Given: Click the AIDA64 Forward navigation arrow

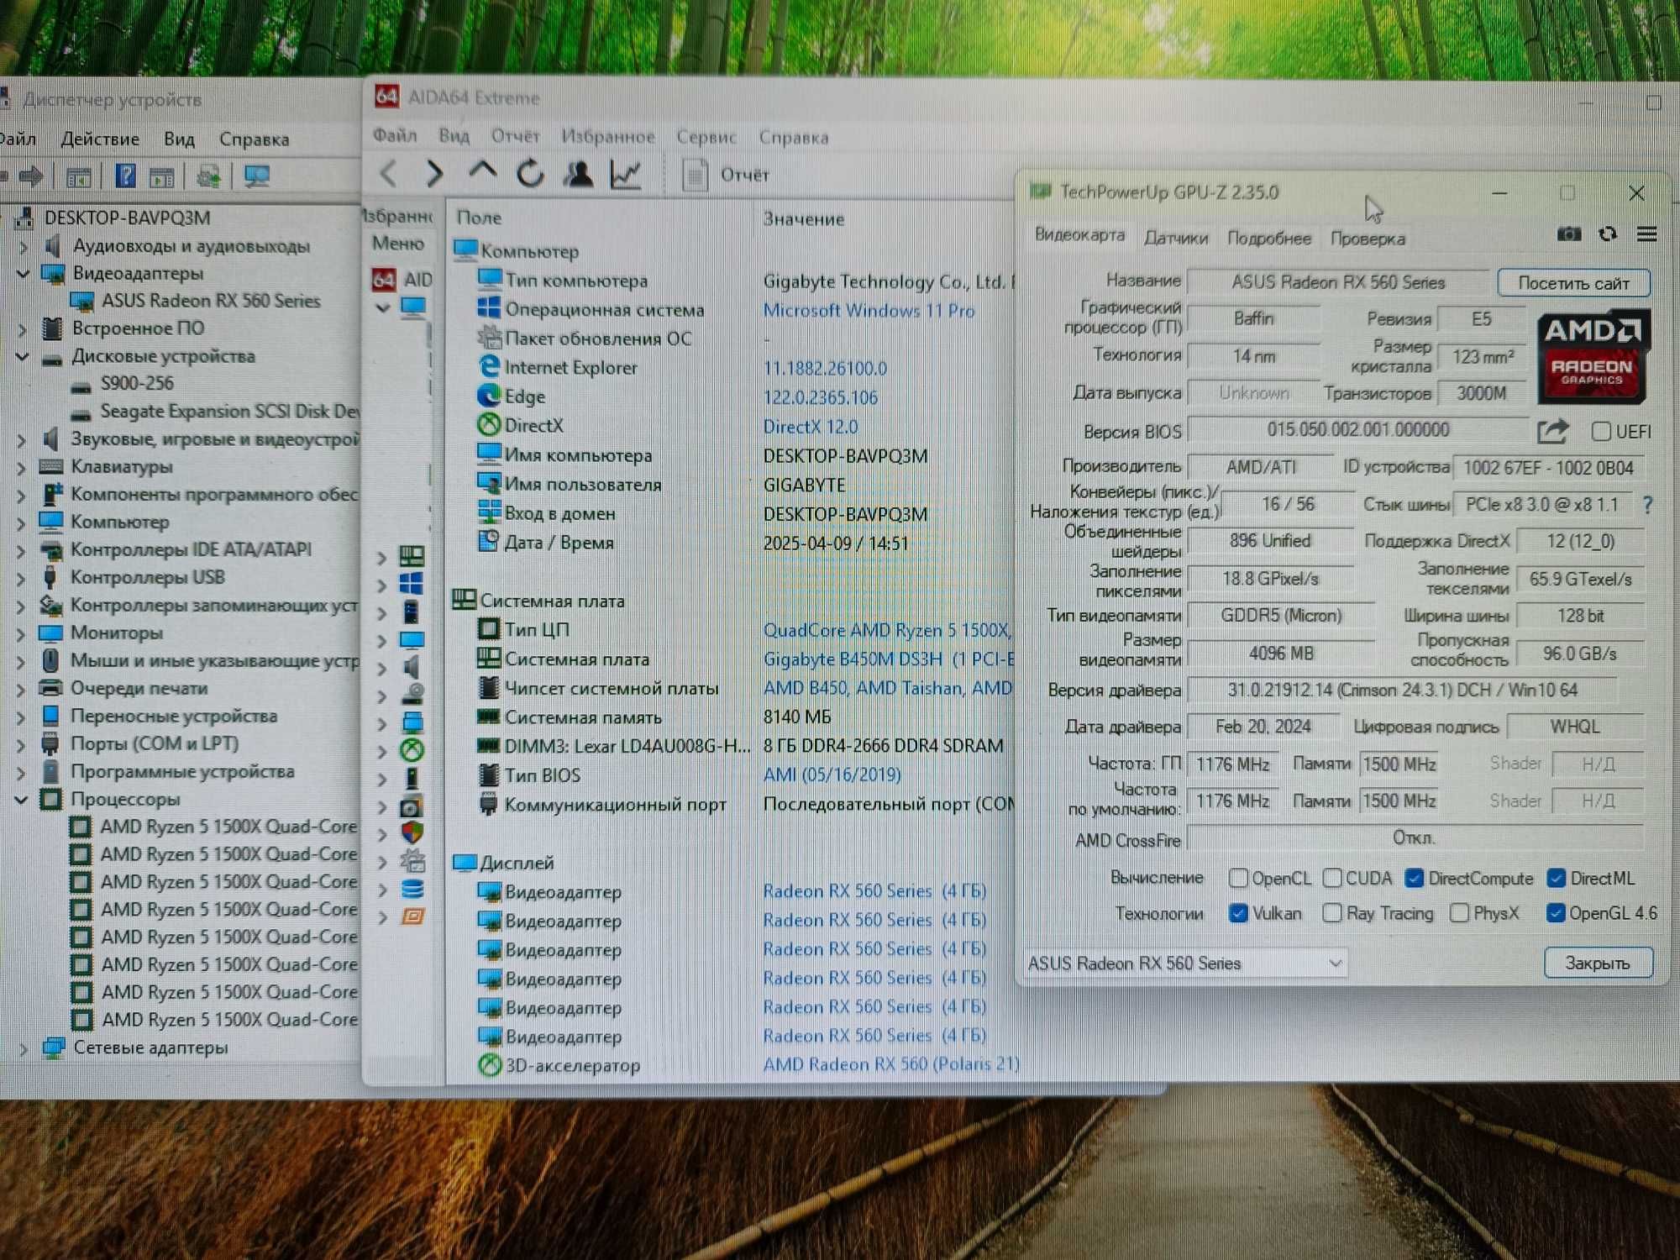Looking at the screenshot, I should 433,174.
